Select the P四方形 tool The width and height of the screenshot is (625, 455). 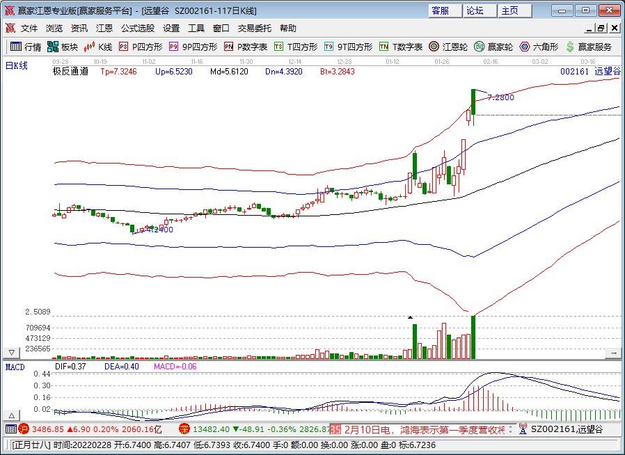click(x=141, y=47)
